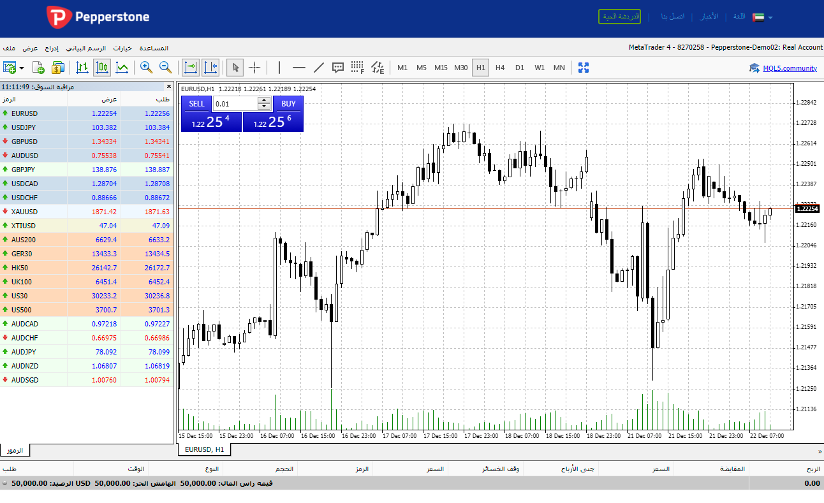Select the crosshair tool
The height and width of the screenshot is (503, 824).
(254, 68)
